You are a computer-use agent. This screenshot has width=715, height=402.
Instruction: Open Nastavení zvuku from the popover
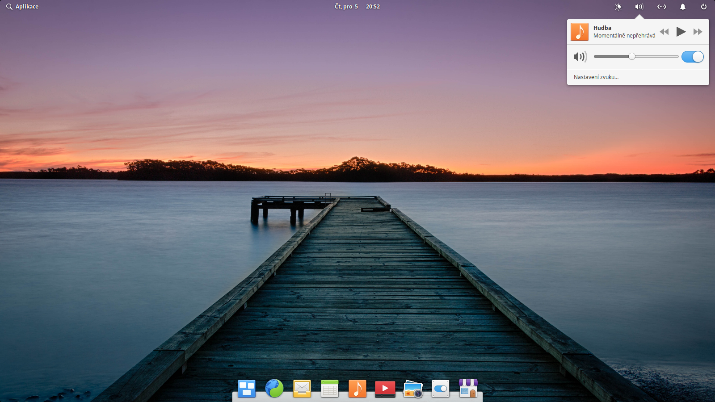point(596,77)
